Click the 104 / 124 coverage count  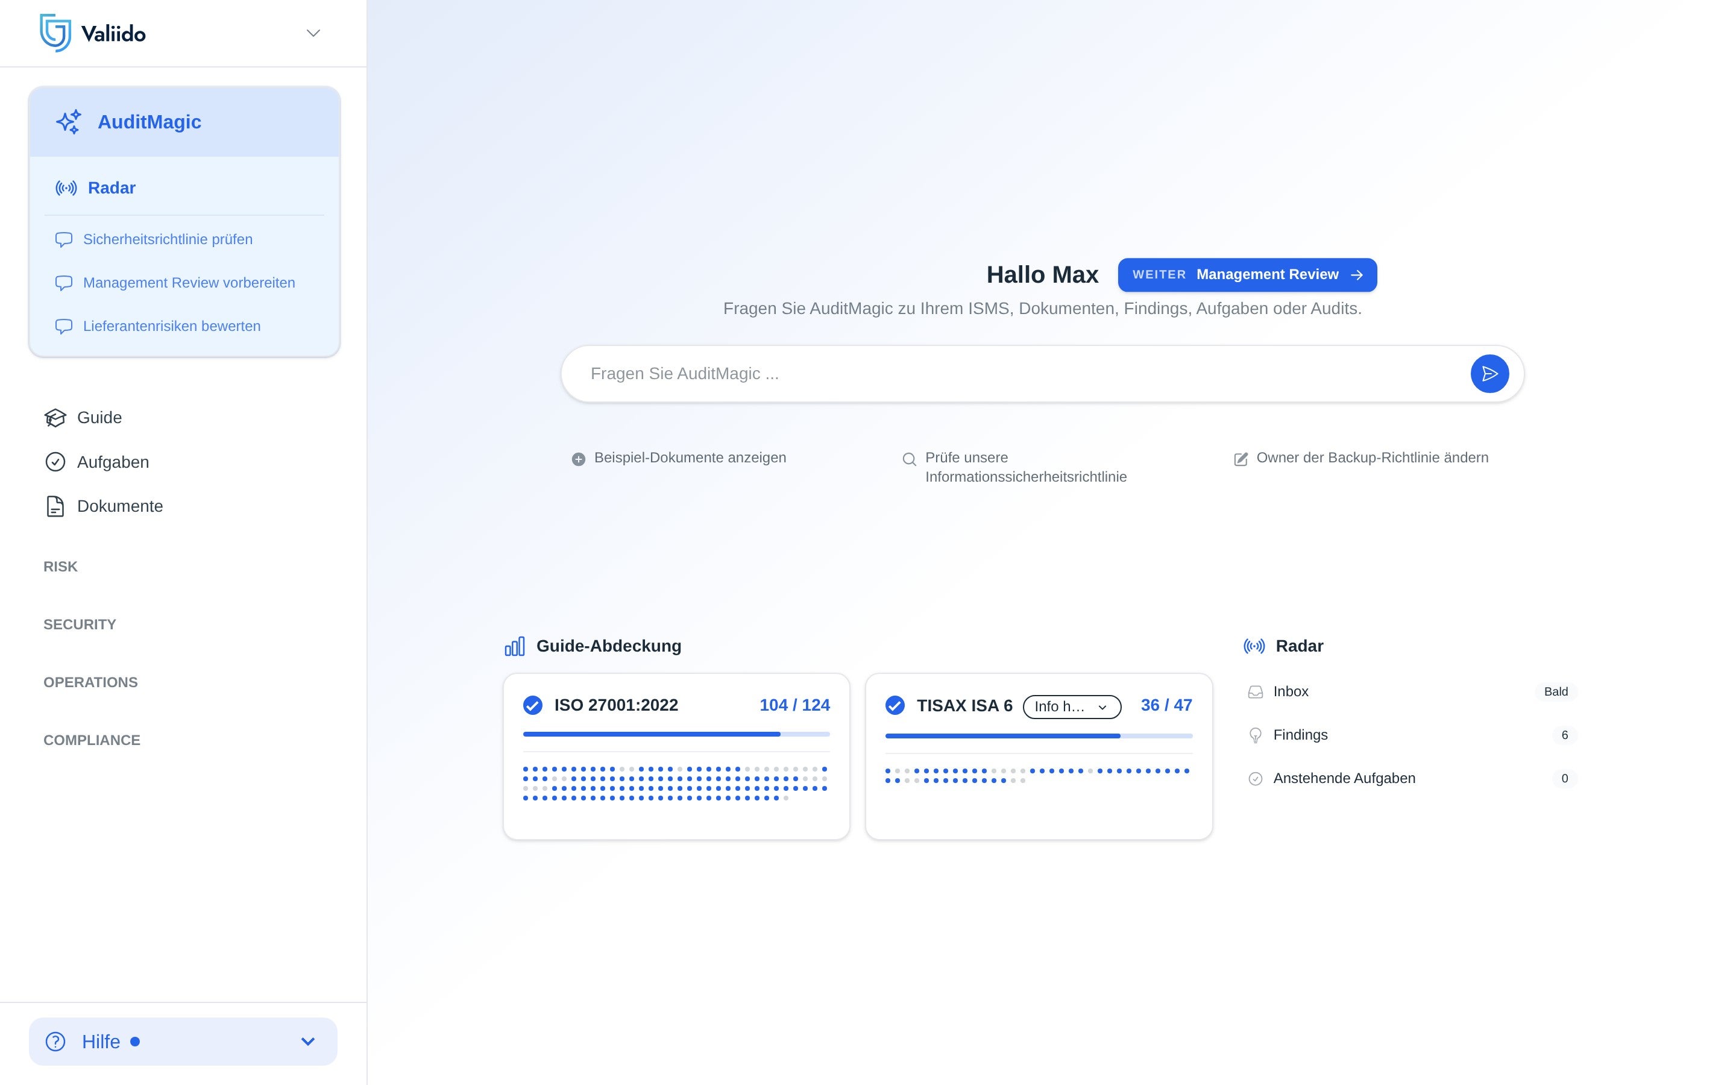click(x=795, y=705)
